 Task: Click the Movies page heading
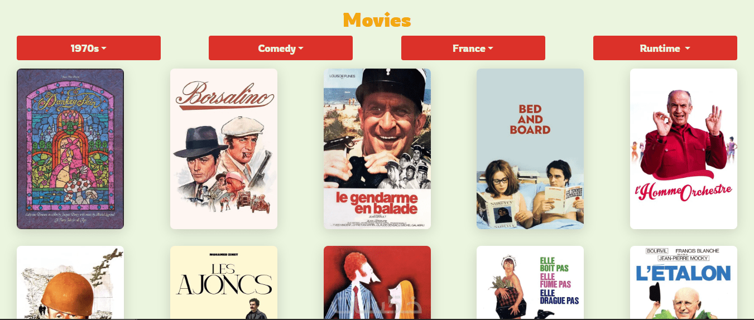(x=377, y=21)
